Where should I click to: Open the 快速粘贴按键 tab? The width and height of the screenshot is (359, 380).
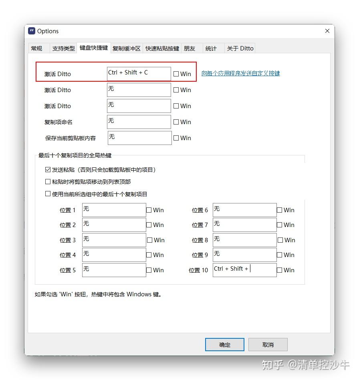pos(162,48)
